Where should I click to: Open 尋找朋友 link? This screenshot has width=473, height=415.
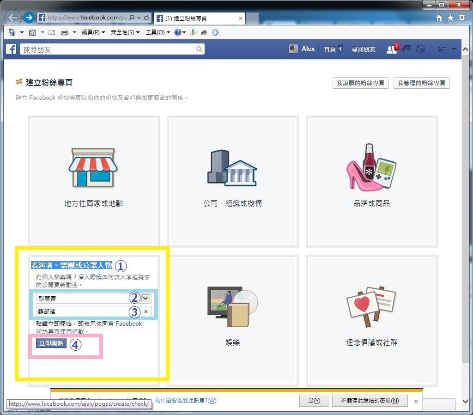(363, 49)
